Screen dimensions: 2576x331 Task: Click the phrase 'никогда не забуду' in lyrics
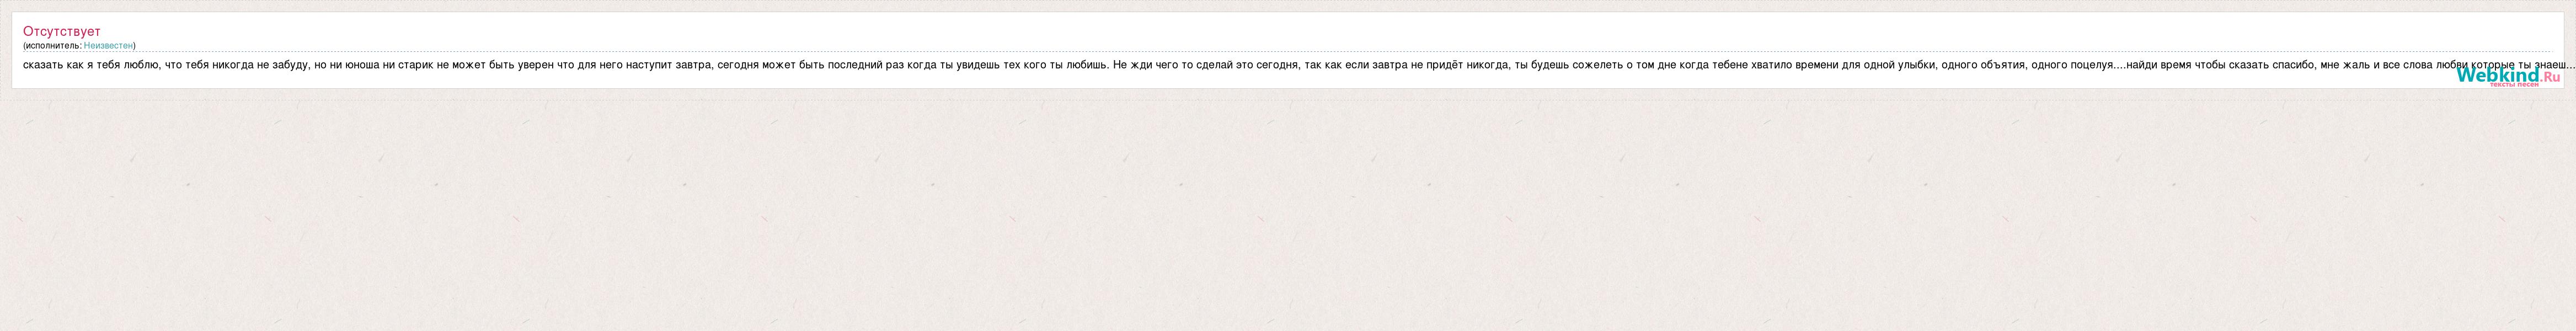[x=260, y=65]
